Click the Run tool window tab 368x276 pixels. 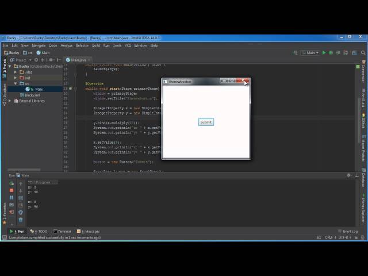pos(17,231)
